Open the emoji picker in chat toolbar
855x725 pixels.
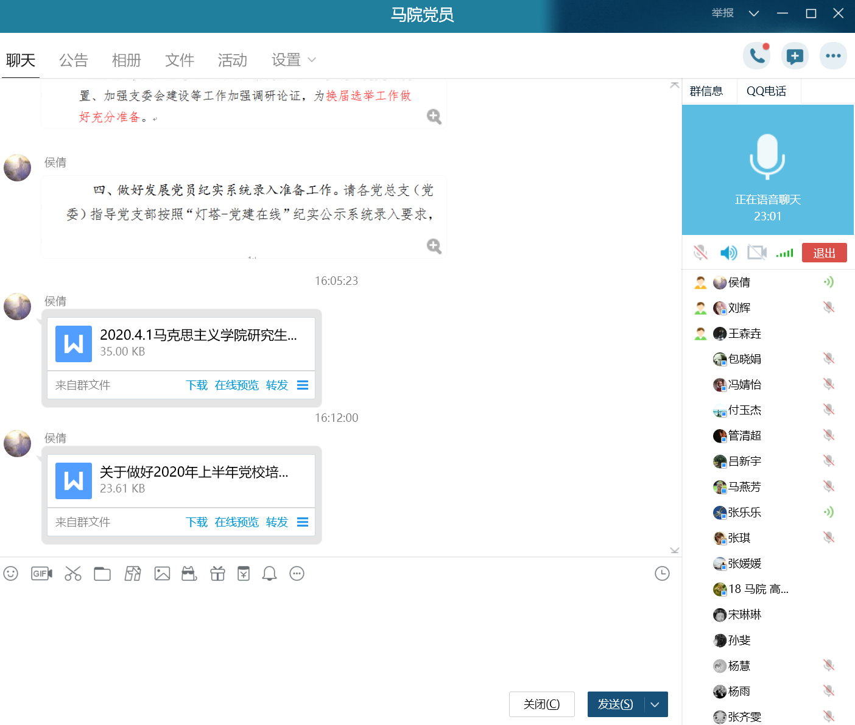pyautogui.click(x=11, y=573)
